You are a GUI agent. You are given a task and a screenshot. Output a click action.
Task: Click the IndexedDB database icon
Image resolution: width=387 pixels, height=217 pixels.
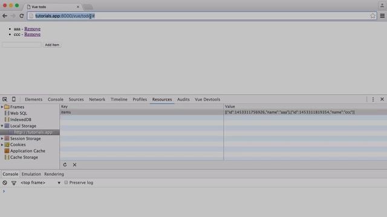pyautogui.click(x=7, y=119)
